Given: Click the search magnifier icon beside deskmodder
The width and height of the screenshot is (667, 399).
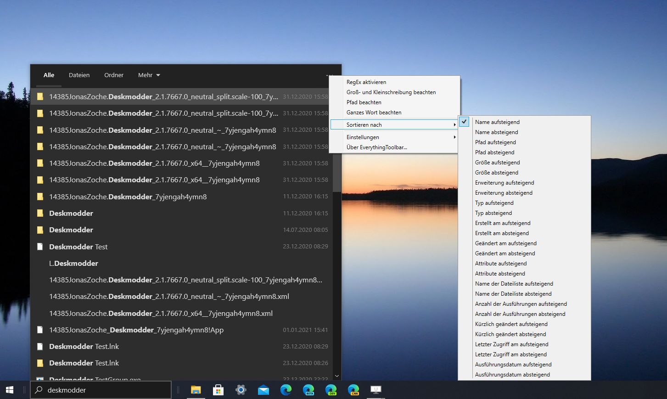Looking at the screenshot, I should point(39,390).
